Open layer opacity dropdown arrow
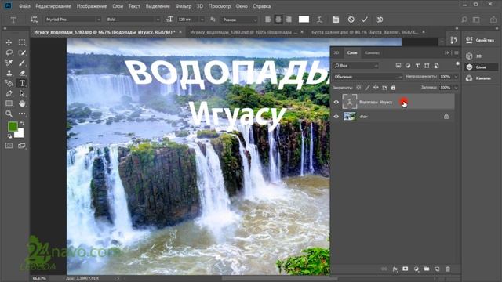This screenshot has height=282, width=502. point(456,77)
